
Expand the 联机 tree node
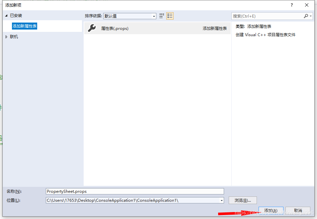[x=6, y=37]
